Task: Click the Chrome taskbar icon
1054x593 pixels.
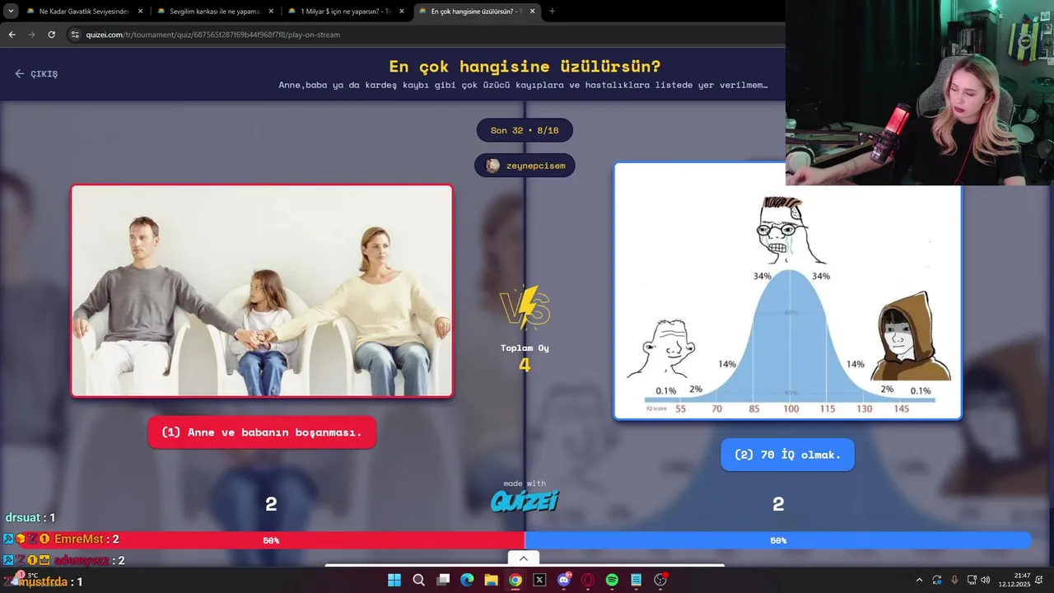Action: click(x=515, y=580)
